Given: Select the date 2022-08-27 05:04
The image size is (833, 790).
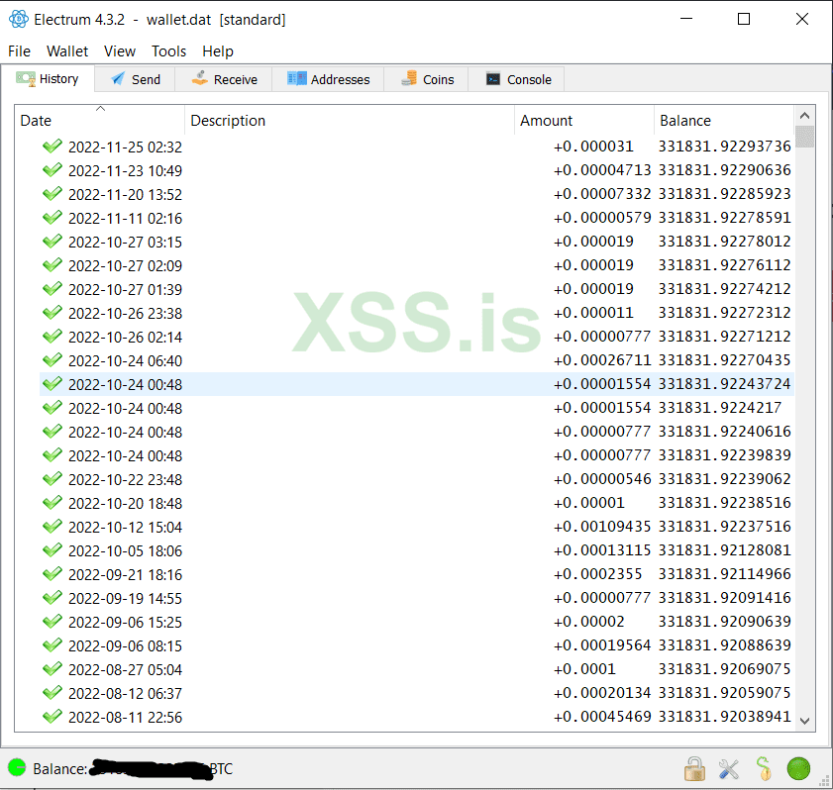Looking at the screenshot, I should click(126, 670).
